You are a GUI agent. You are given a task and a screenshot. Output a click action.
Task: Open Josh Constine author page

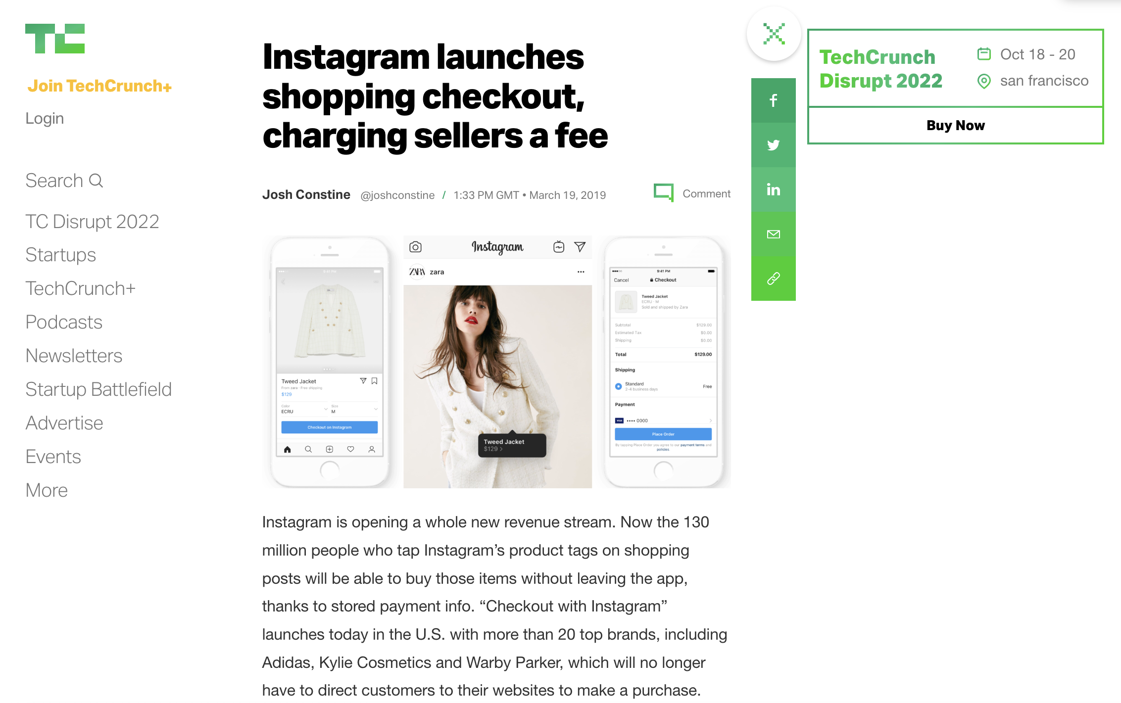tap(306, 194)
